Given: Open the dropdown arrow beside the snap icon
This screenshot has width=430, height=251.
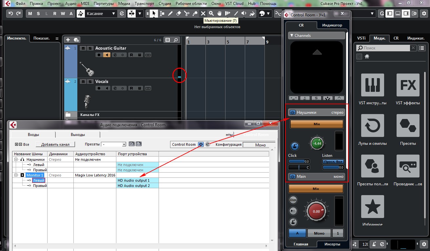Looking at the screenshot, I should click(x=140, y=13).
